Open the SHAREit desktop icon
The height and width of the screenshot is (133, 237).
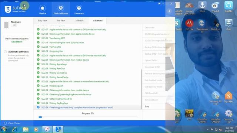(x=228, y=7)
